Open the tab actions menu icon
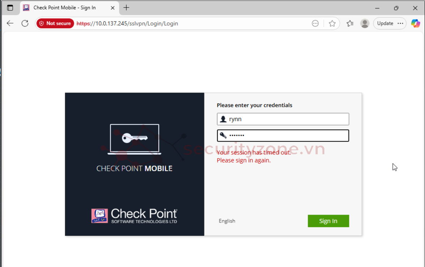Screen dimensions: 425x267 tap(10, 8)
